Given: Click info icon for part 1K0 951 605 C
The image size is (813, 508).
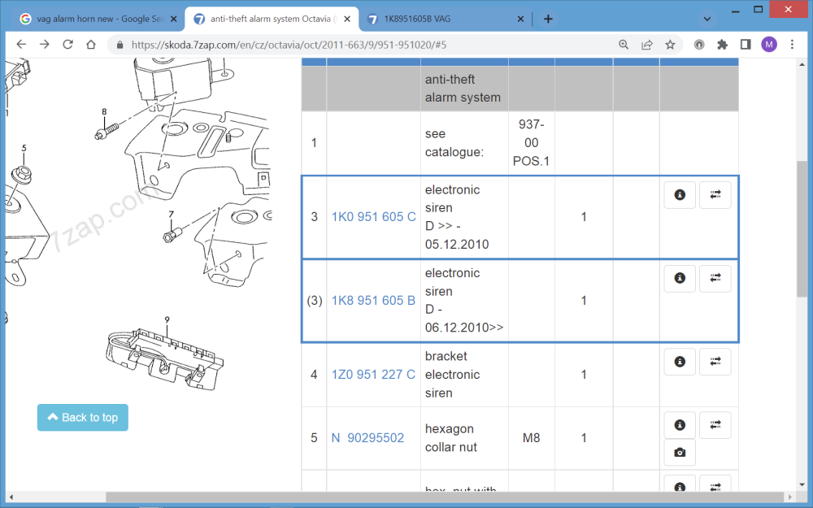Looking at the screenshot, I should pyautogui.click(x=680, y=195).
